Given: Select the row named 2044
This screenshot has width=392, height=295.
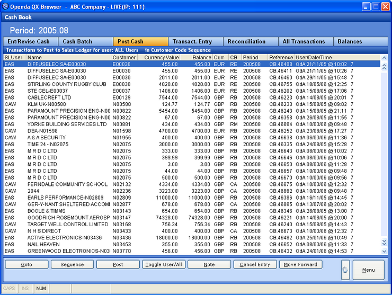Looking at the screenshot, I should tap(192, 191).
